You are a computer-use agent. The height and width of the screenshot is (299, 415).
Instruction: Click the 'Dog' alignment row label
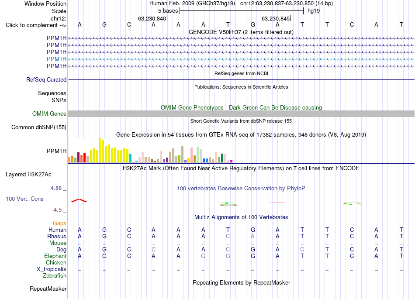pyautogui.click(x=61, y=250)
